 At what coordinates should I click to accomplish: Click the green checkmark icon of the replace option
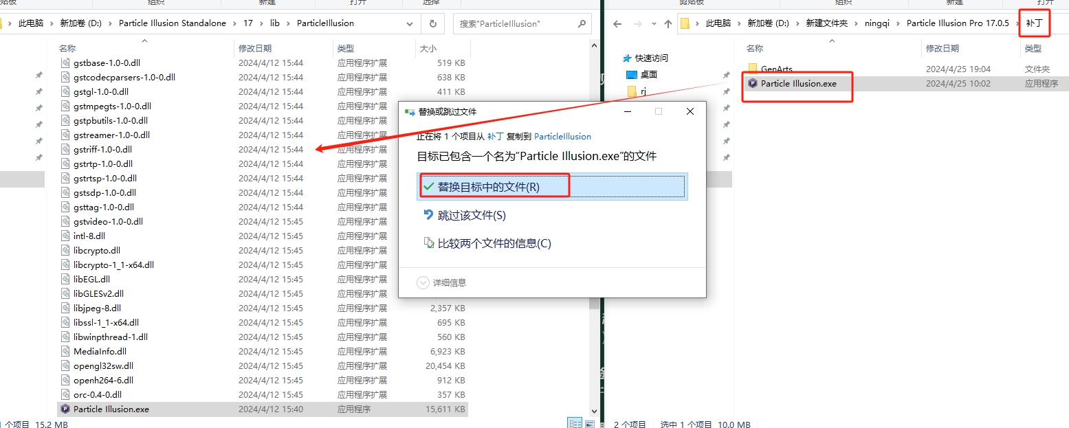click(x=428, y=186)
